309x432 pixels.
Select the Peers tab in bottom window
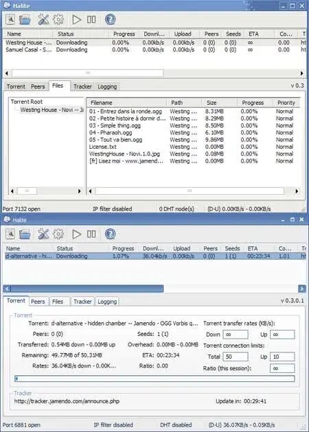pos(38,302)
